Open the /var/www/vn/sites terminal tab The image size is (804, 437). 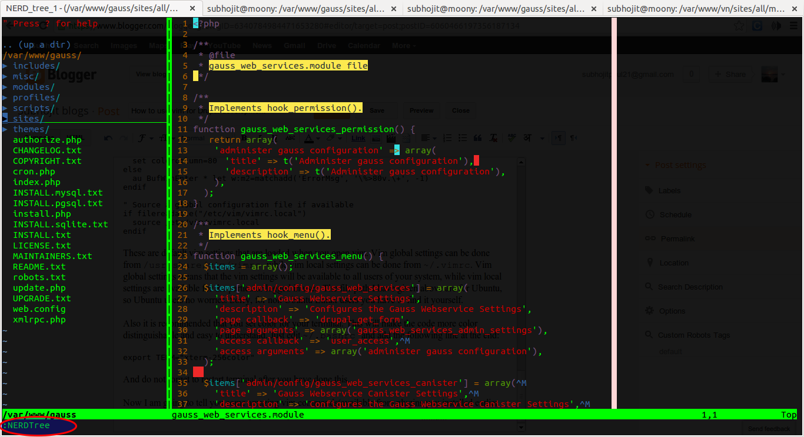(704, 8)
